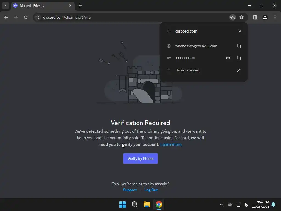Open the Chrome side panel

(255, 17)
